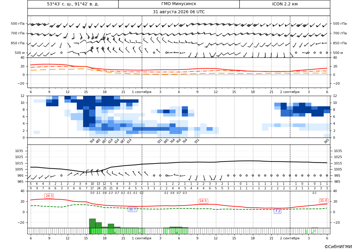This screenshot has height=249, width=352.
Task: Click the 24.5 max temperature label
Action: (49, 196)
